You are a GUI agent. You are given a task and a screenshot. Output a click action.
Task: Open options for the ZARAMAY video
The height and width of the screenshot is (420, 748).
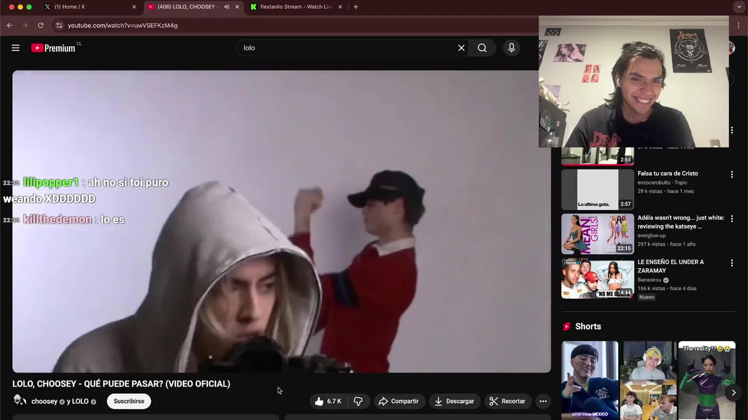[x=732, y=263]
